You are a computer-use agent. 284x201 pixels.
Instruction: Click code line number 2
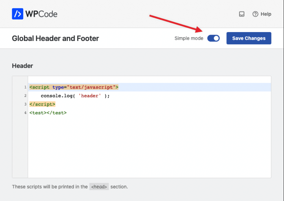point(26,96)
